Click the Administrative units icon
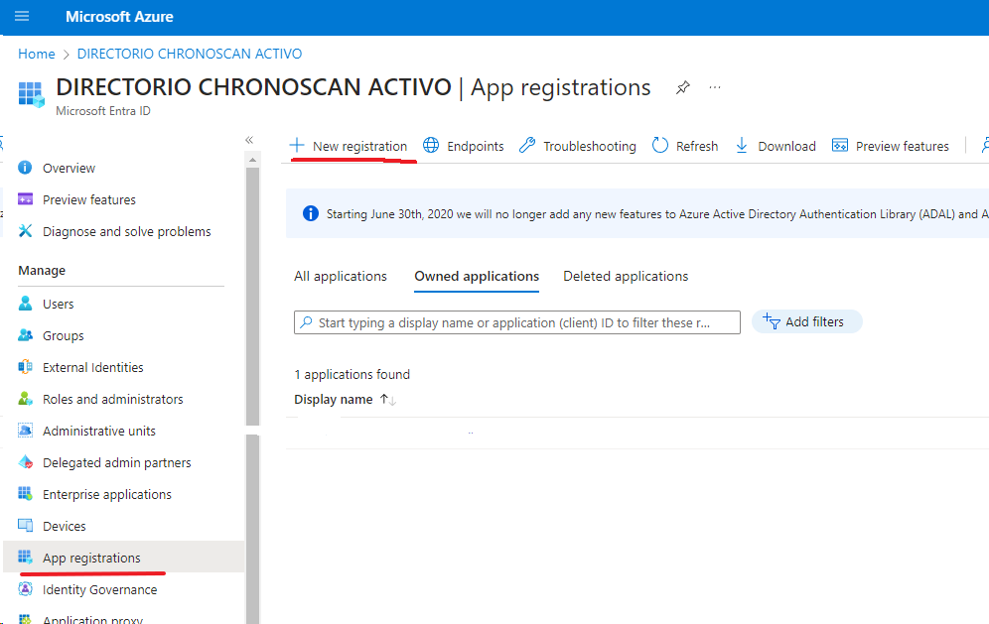Image resolution: width=989 pixels, height=624 pixels. pyautogui.click(x=25, y=431)
